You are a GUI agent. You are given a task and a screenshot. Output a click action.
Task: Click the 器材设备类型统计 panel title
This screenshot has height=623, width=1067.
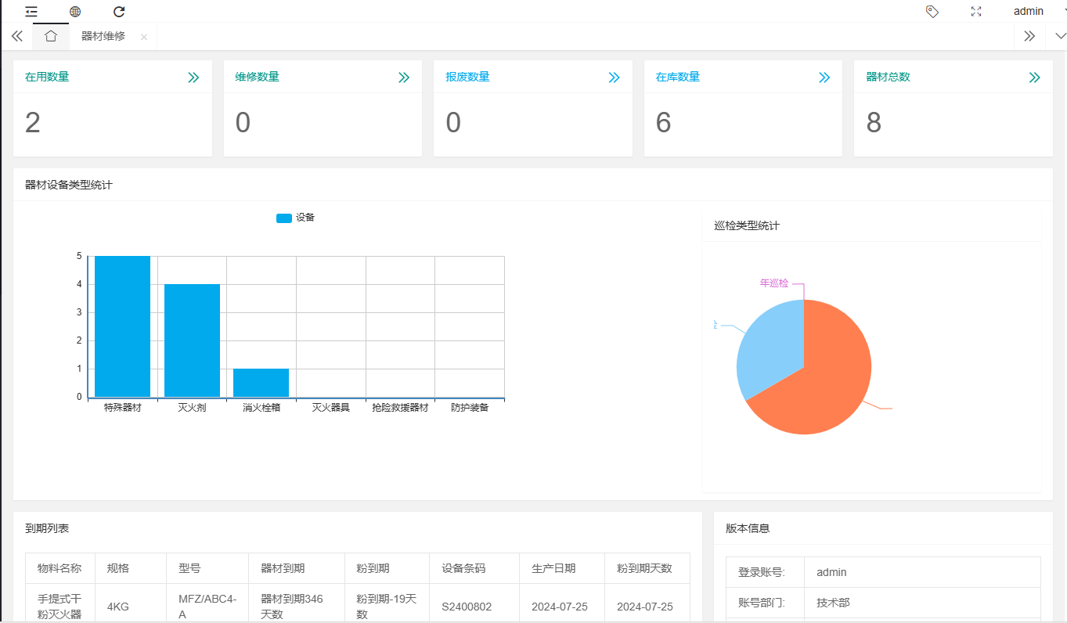(x=69, y=185)
